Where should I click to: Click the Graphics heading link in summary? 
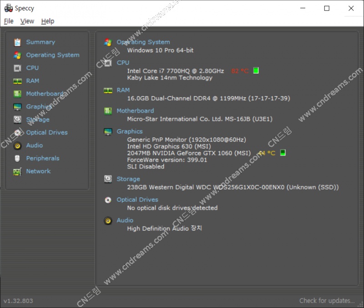[130, 132]
